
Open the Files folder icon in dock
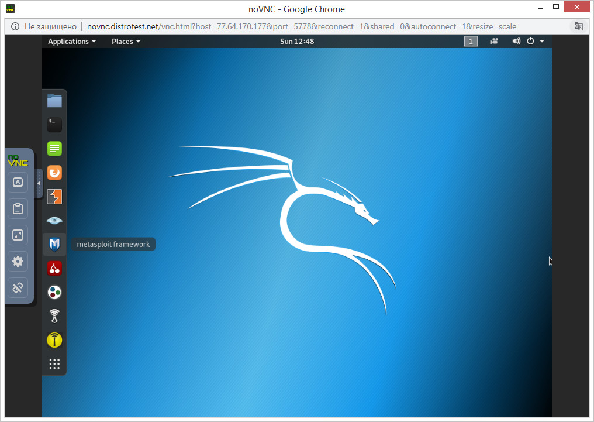pyautogui.click(x=54, y=101)
